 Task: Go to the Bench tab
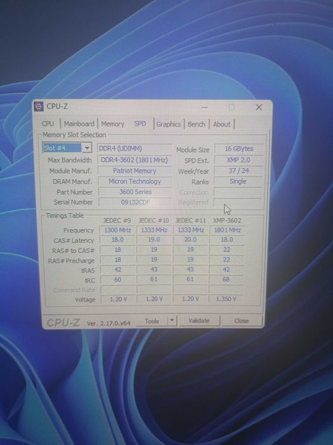pos(196,124)
